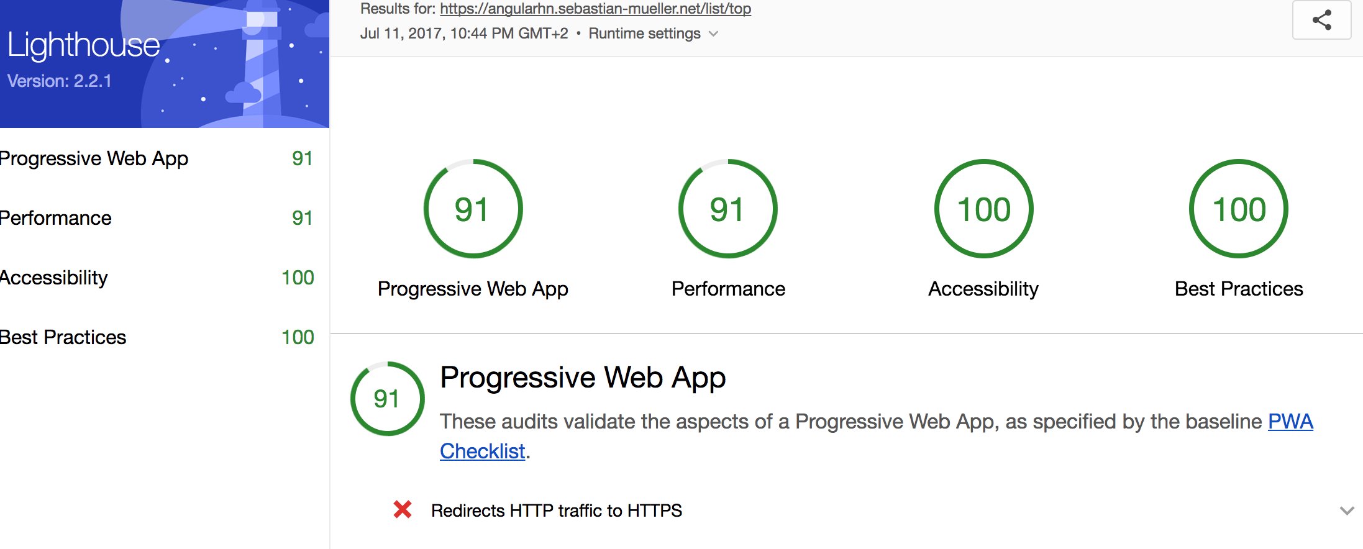Expand Runtime settings dropdown
1363x549 pixels.
pyautogui.click(x=654, y=34)
